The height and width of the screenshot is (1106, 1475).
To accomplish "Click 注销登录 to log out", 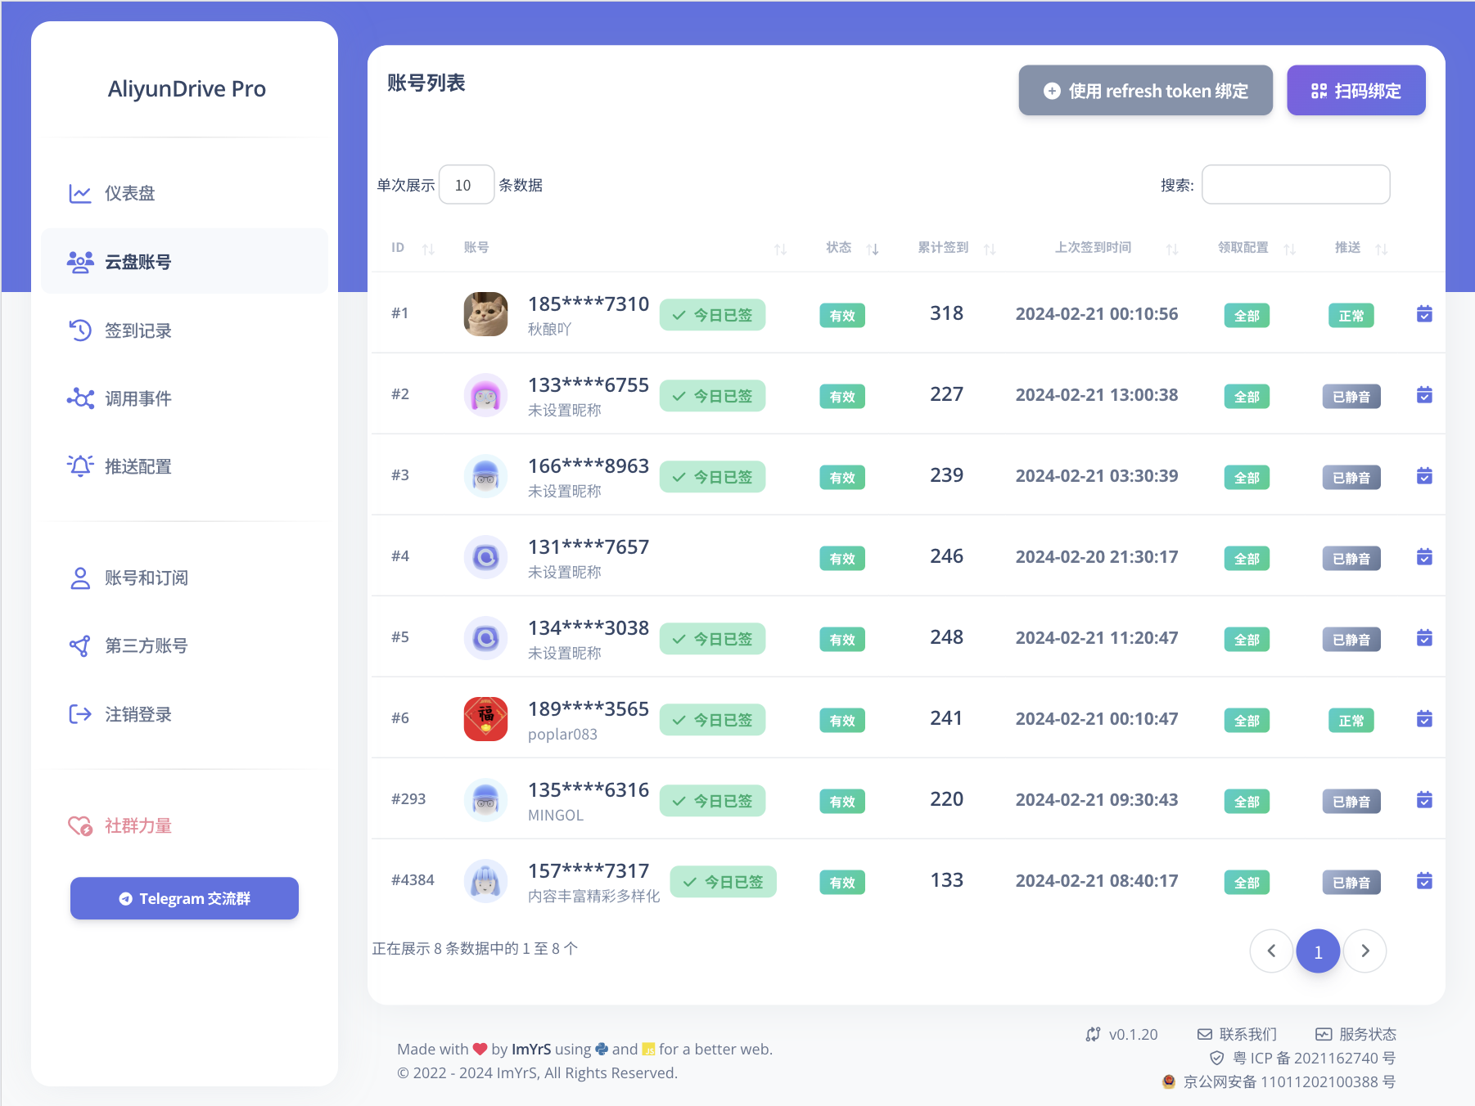I will point(184,714).
